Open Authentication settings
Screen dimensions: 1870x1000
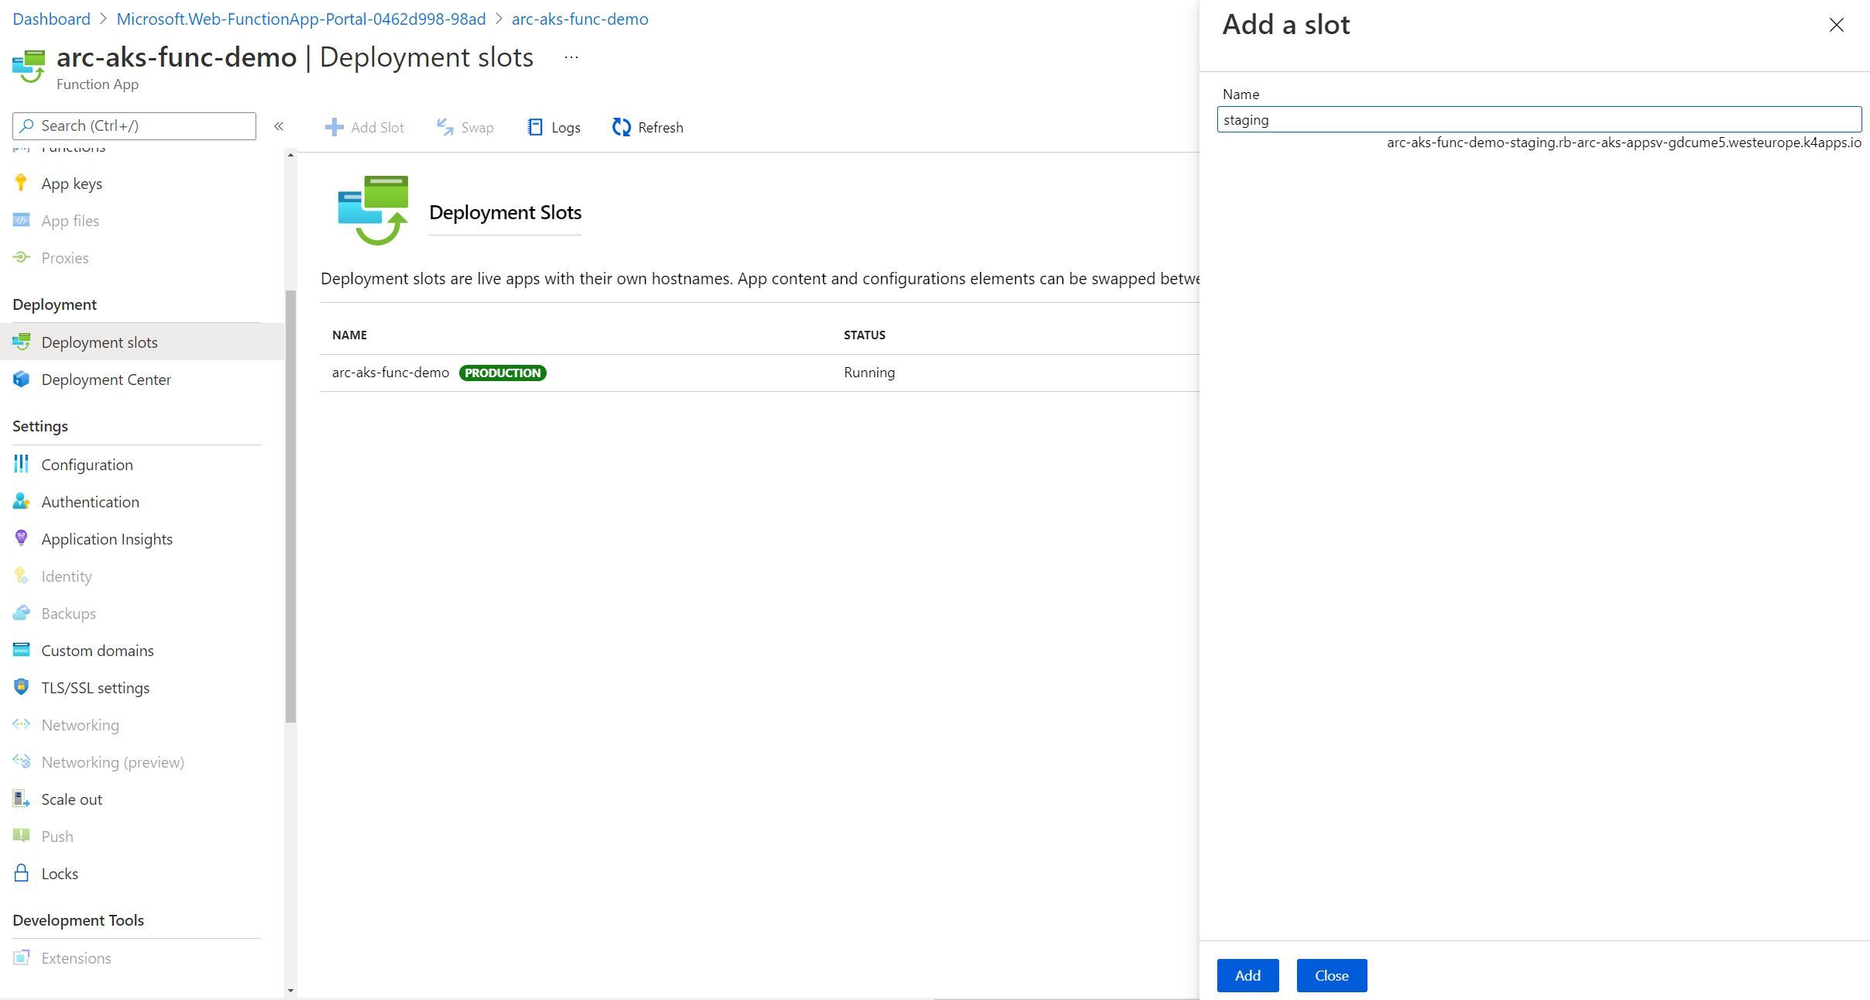click(90, 501)
